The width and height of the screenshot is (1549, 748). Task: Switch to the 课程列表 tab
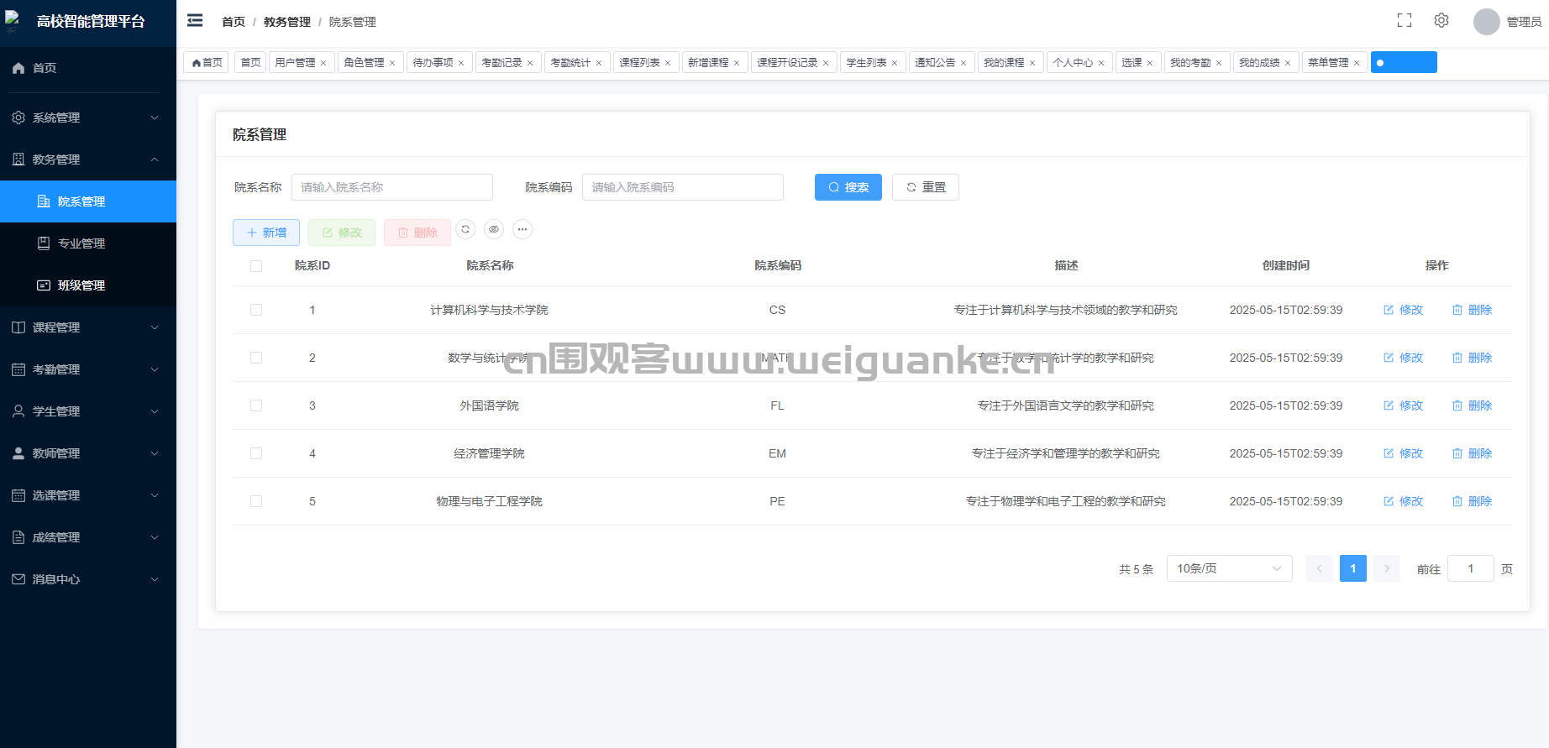click(639, 63)
